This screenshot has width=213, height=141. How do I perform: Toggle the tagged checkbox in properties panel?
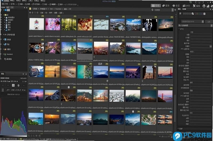(180, 13)
